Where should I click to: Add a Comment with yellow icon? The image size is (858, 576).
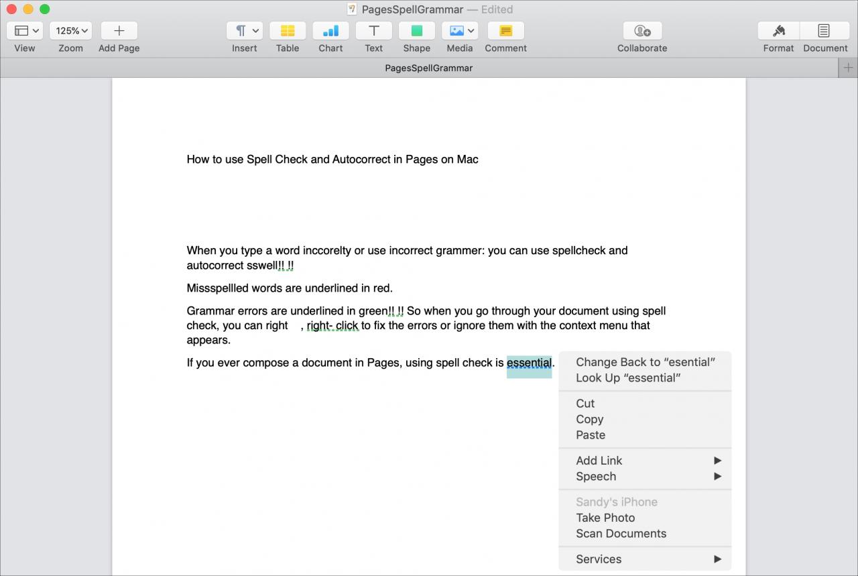[x=506, y=31]
